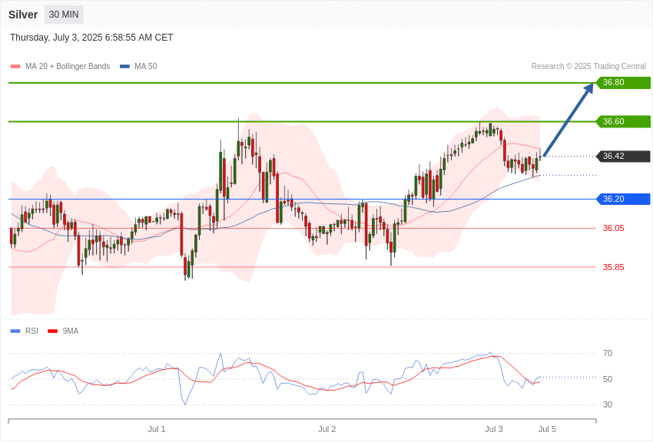Click the 9MA legend label
This screenshot has height=442, width=653.
[71, 331]
